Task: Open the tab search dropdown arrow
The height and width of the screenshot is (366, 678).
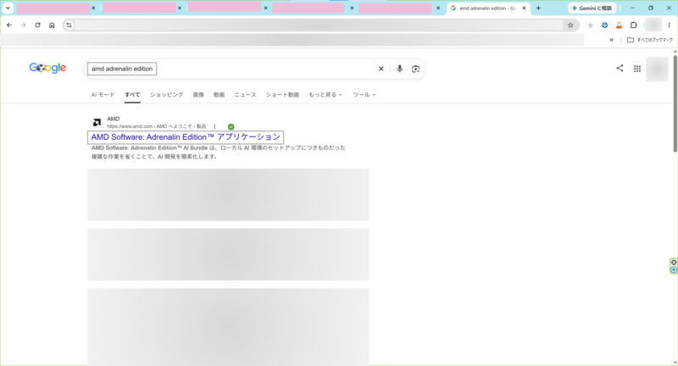Action: 8,8
